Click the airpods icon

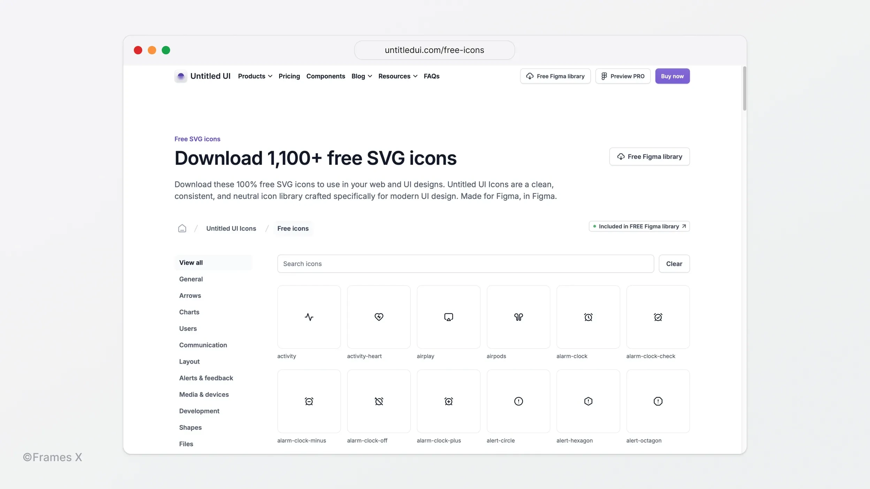(x=518, y=317)
